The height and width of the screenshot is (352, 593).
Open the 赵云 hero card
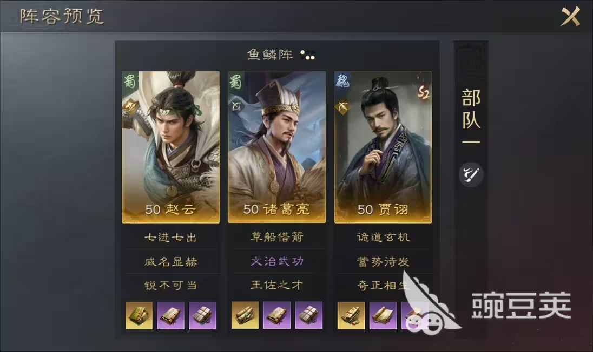click(x=170, y=147)
